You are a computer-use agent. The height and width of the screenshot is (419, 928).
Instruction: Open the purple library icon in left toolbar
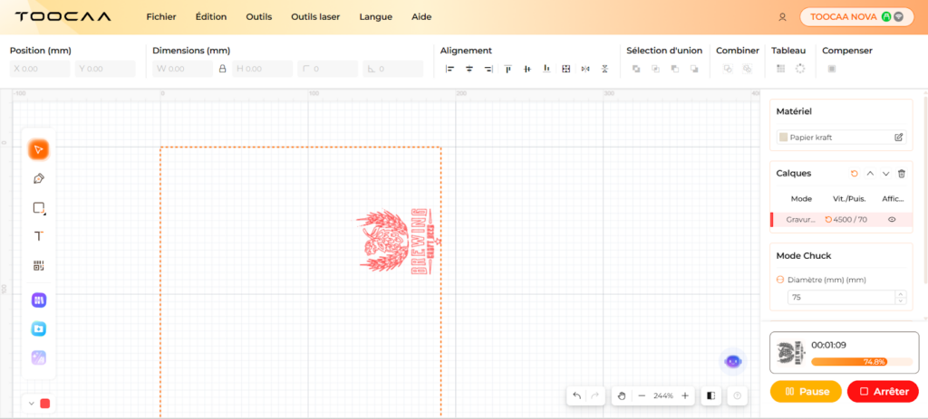coord(38,300)
